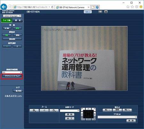Choose image quality 1
This screenshot has width=144, height=129.
pyautogui.click(x=7, y=46)
